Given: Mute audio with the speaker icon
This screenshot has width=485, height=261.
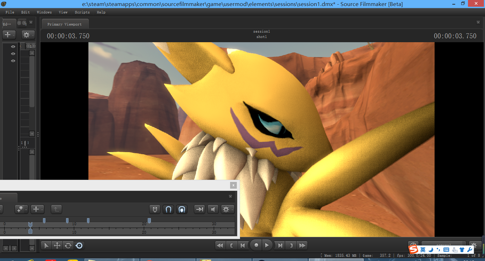Looking at the screenshot, I should coord(213,209).
